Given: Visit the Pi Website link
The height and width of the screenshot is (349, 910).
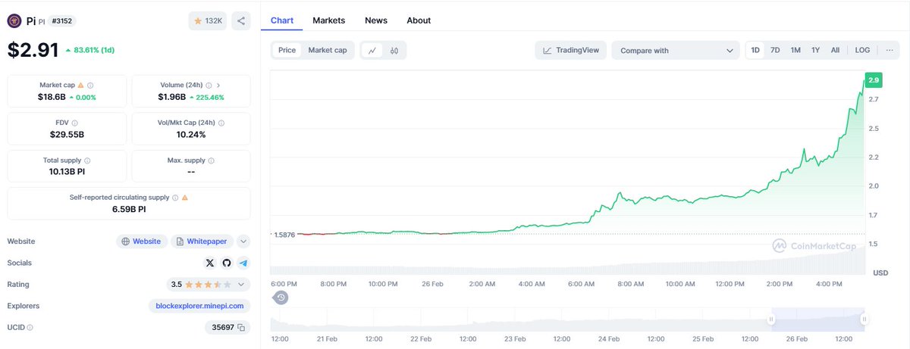Looking at the screenshot, I should pos(143,241).
